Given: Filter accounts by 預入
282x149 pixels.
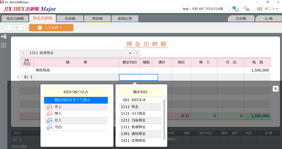Looking at the screenshot, I should [76, 114].
